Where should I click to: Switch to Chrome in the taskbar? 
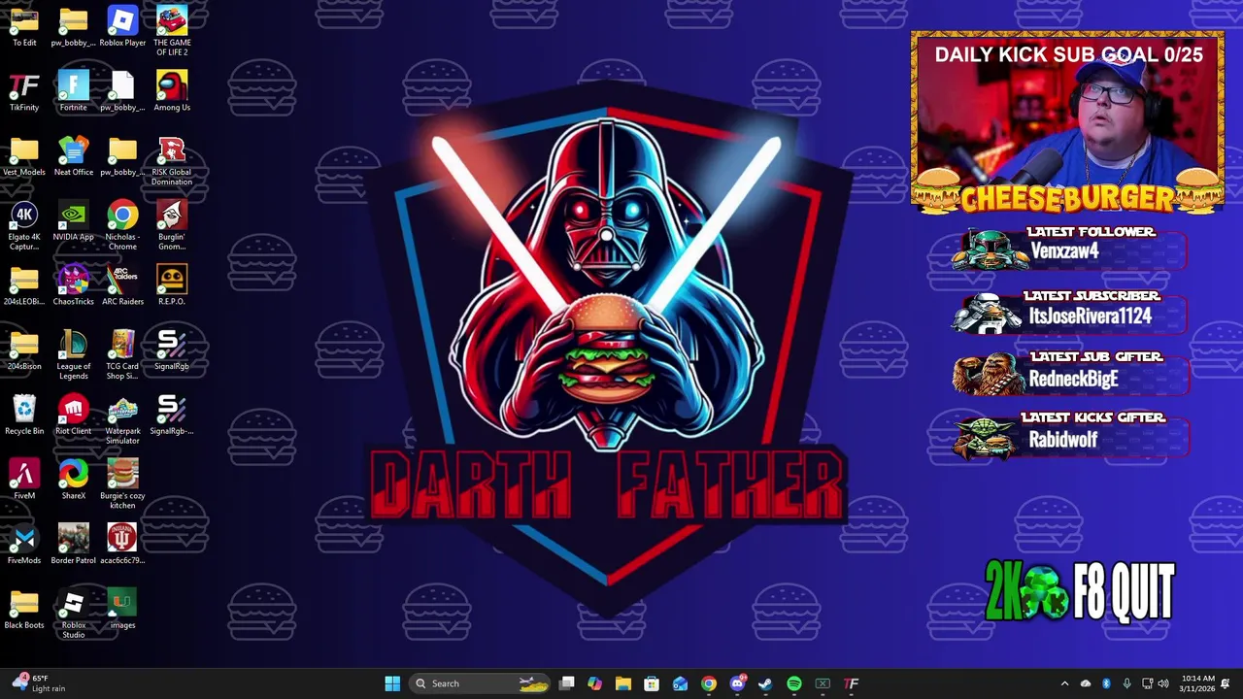point(709,683)
